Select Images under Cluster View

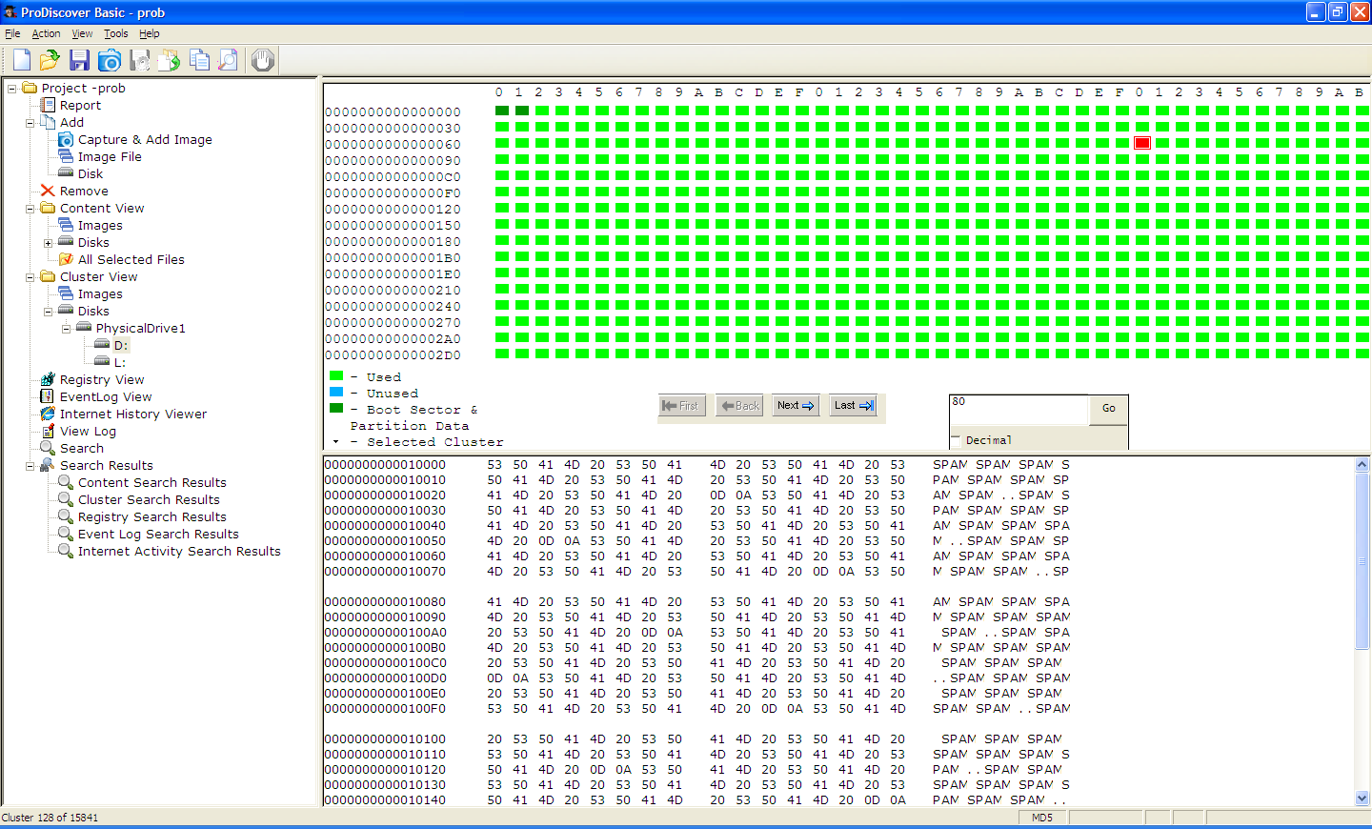coord(100,293)
